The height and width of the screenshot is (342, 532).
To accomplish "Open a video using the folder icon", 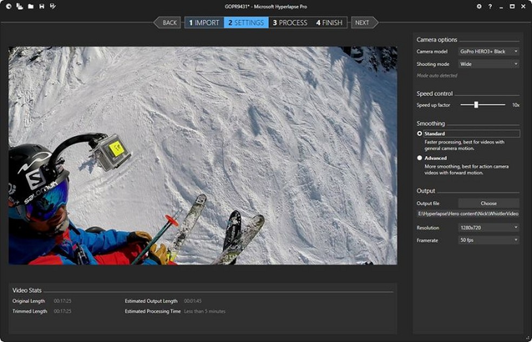I will pos(31,6).
